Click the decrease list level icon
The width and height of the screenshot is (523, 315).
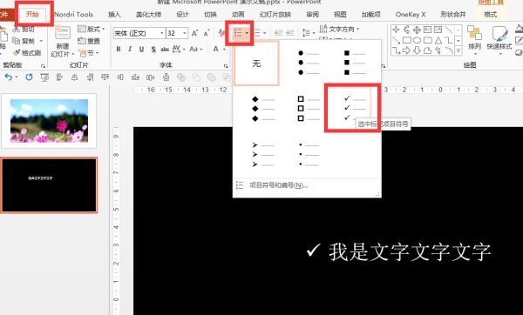click(278, 33)
